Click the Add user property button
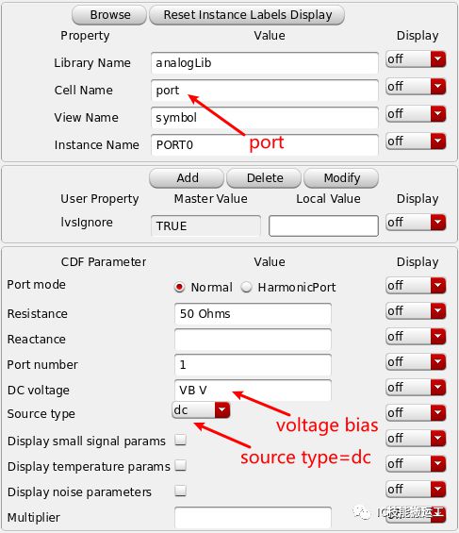Screen dimensions: 459x533 coord(187,178)
